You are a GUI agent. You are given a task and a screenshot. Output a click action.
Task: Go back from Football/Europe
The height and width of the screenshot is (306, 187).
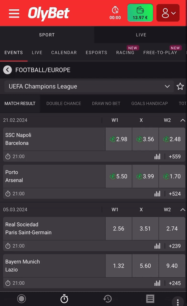(x=7, y=70)
